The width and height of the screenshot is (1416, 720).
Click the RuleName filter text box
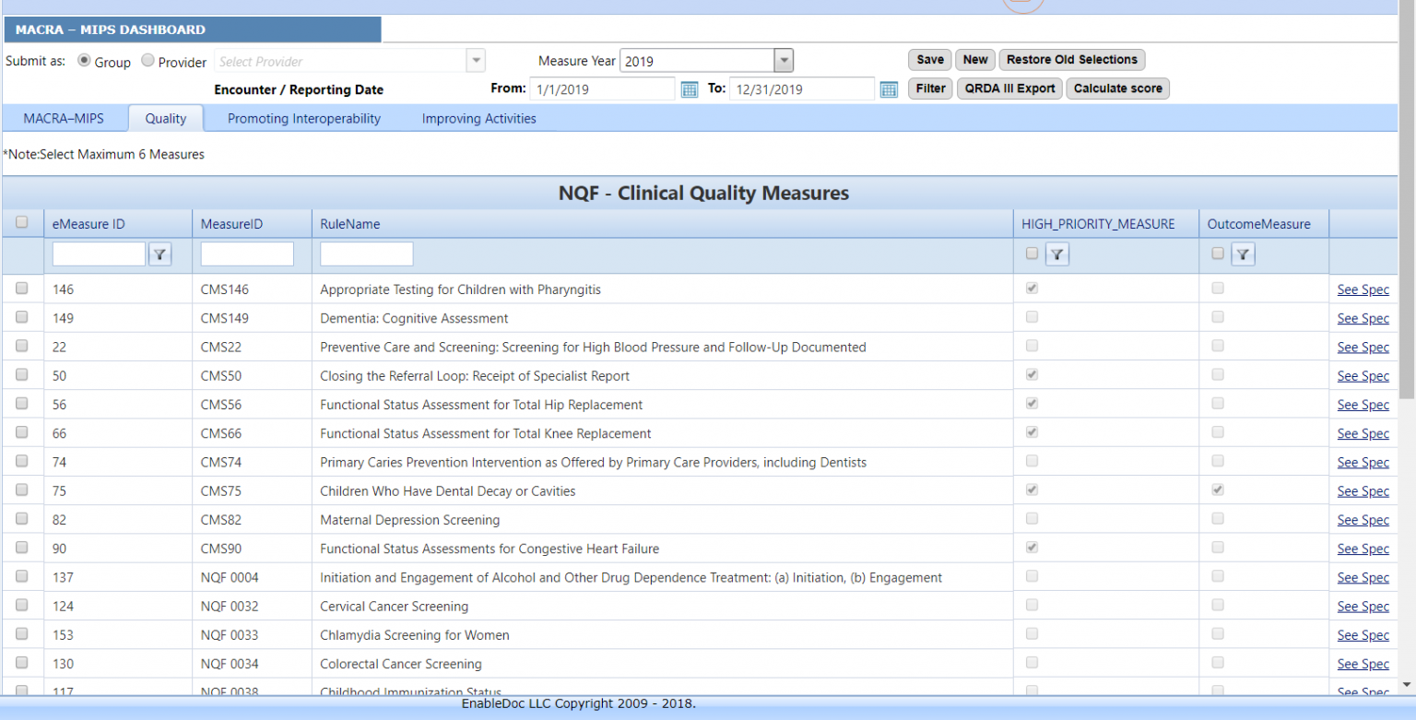(367, 254)
